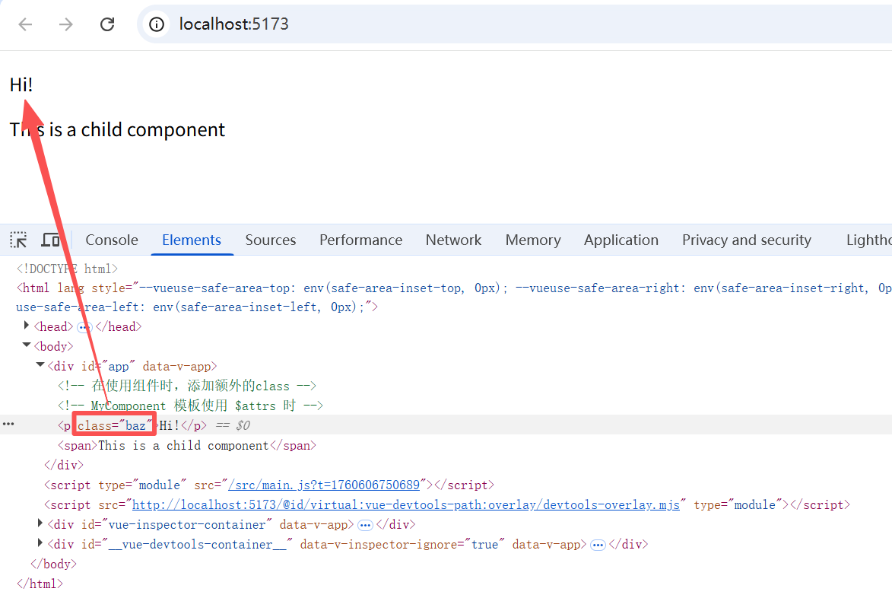Go back with the browser back arrow
The width and height of the screenshot is (892, 598).
pyautogui.click(x=26, y=24)
